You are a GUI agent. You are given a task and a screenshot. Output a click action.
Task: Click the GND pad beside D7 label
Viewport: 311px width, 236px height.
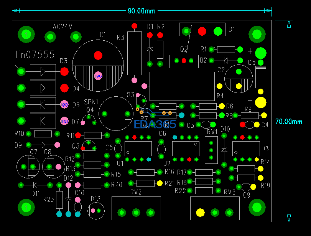(64, 121)
